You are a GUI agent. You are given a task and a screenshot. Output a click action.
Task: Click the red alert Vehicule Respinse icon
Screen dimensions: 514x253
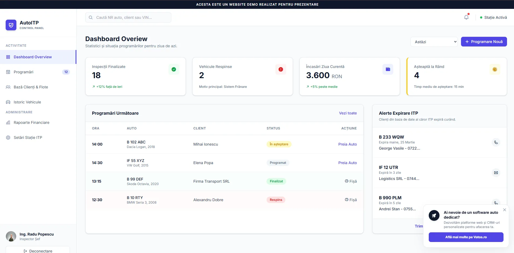pyautogui.click(x=281, y=69)
